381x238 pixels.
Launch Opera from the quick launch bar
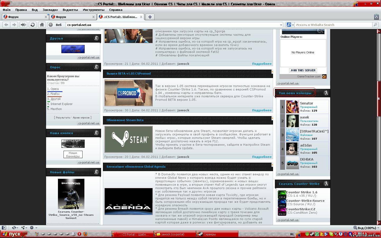tap(79, 234)
